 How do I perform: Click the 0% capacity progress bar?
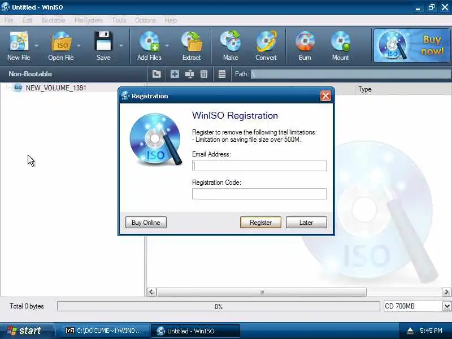218,306
